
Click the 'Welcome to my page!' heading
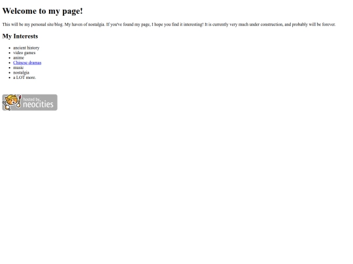click(42, 11)
